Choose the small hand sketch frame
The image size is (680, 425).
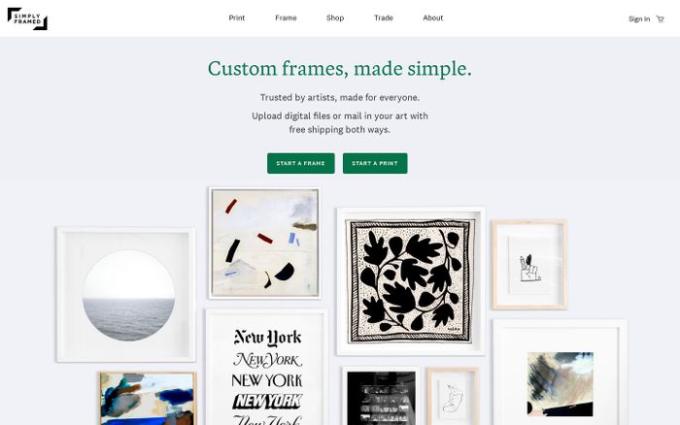click(x=529, y=265)
